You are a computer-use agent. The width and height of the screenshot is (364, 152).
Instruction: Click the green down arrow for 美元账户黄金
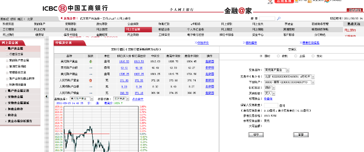90,61
